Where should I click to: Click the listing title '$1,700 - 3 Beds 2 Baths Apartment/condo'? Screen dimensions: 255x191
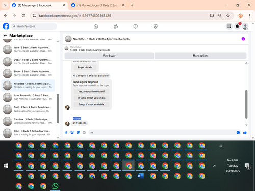[x=90, y=50]
